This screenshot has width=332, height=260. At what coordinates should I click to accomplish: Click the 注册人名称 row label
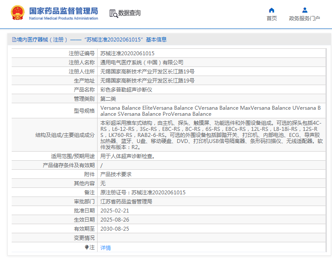click(x=82, y=63)
